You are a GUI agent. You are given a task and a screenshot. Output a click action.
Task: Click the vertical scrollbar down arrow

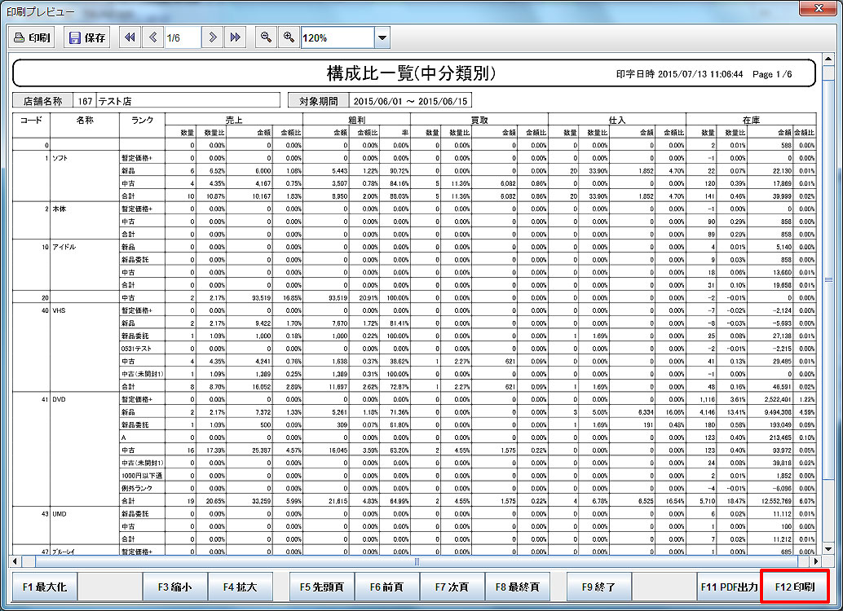pyautogui.click(x=829, y=548)
